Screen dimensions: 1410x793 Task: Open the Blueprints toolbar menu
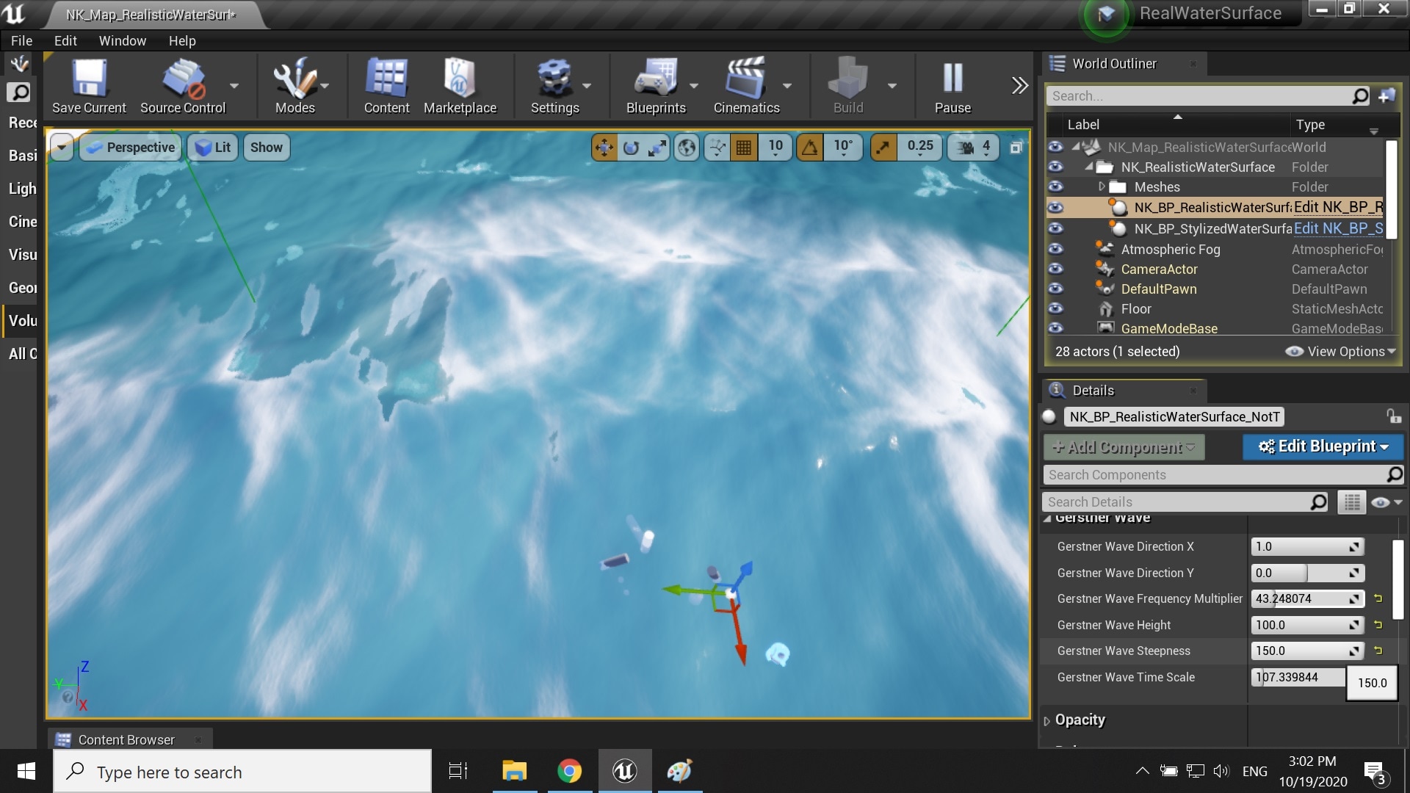[x=656, y=86]
